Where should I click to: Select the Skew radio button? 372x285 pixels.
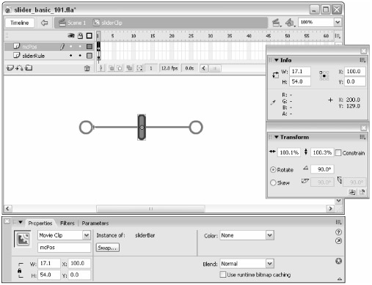click(x=273, y=182)
